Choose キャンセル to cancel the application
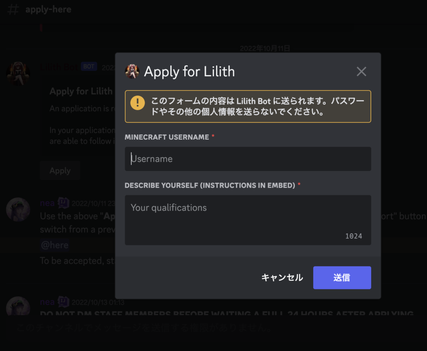Viewport: 427px width, 351px height. [x=282, y=277]
